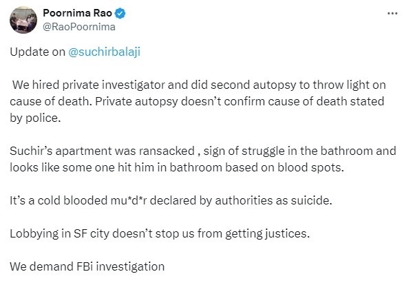Click the blue verified checkmark badge
The height and width of the screenshot is (285, 404).
pyautogui.click(x=120, y=13)
